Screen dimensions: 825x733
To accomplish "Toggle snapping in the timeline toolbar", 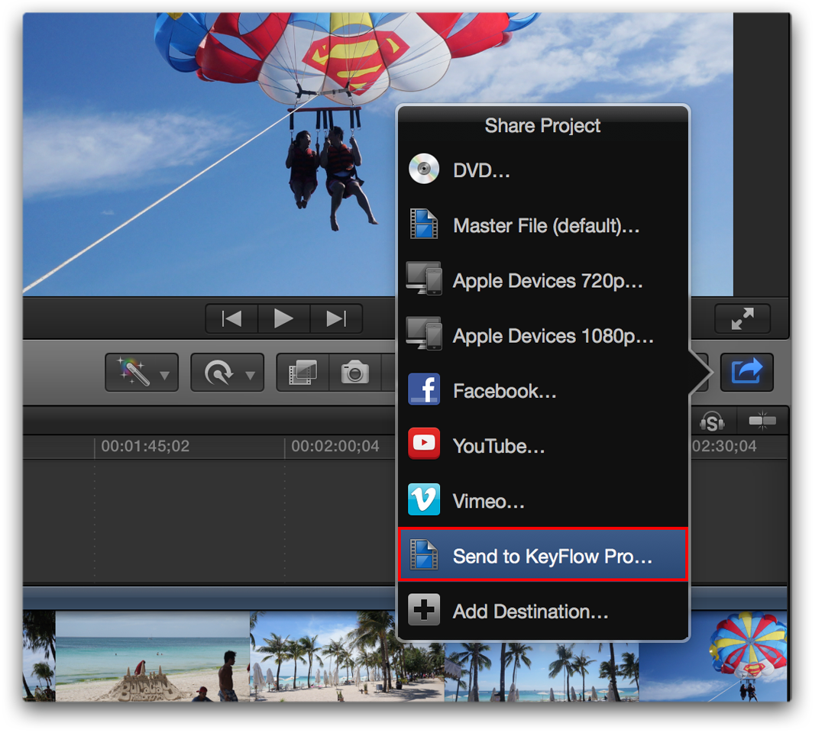I will coord(761,421).
